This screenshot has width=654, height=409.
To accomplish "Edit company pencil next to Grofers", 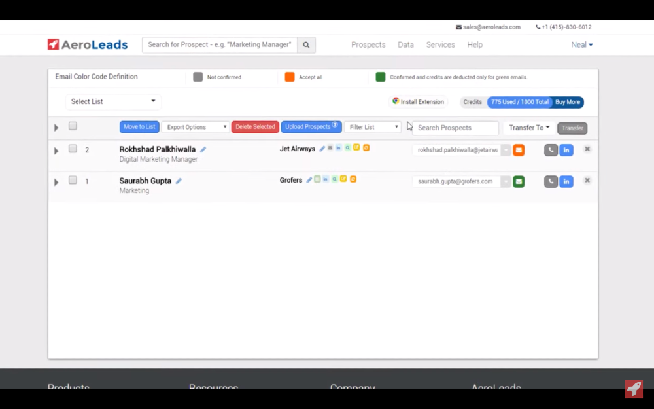I will [x=309, y=180].
